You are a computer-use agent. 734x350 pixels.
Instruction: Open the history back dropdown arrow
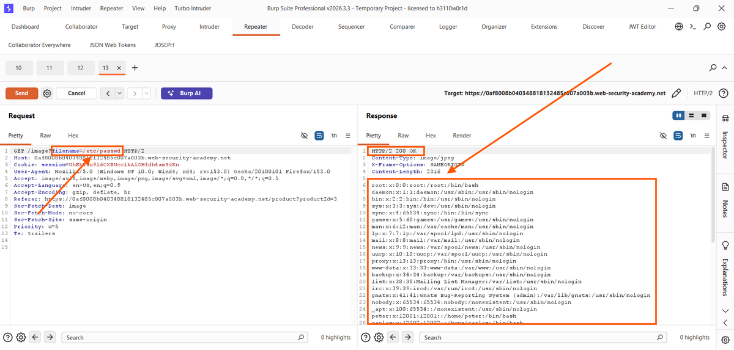coord(119,93)
